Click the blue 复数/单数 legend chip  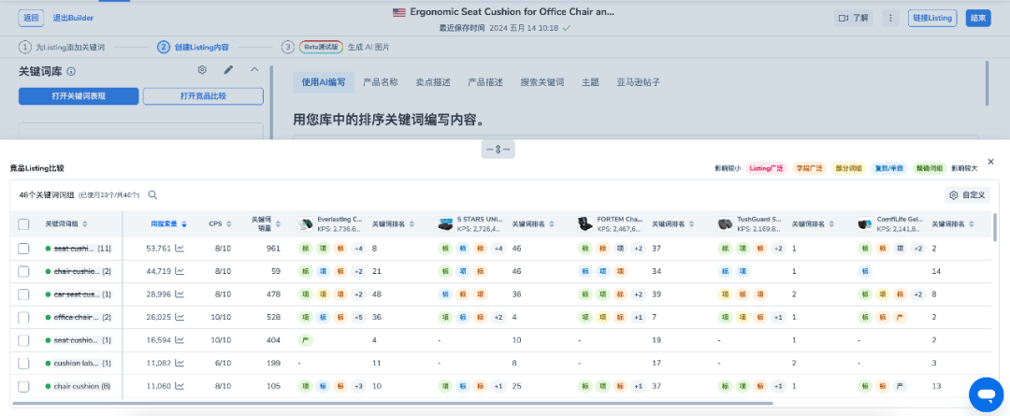click(887, 168)
